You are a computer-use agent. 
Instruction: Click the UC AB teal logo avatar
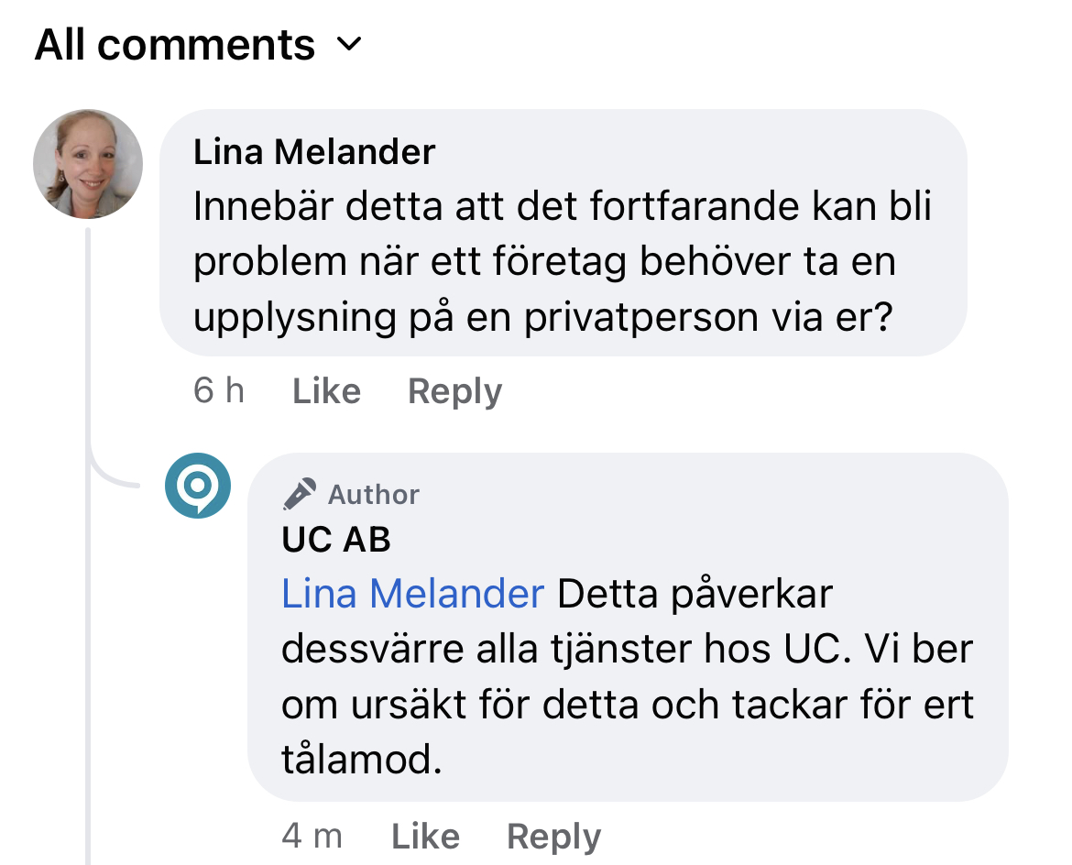pos(197,486)
